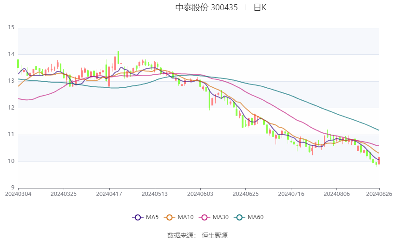Click the 10 price axis label

coord(11,161)
